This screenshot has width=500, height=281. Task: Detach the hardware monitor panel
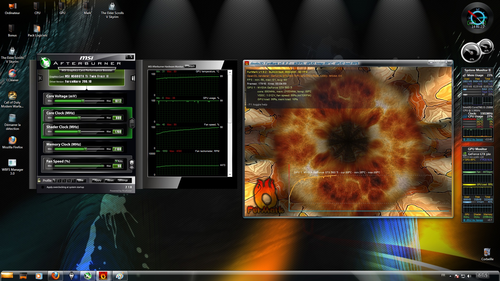(x=190, y=66)
